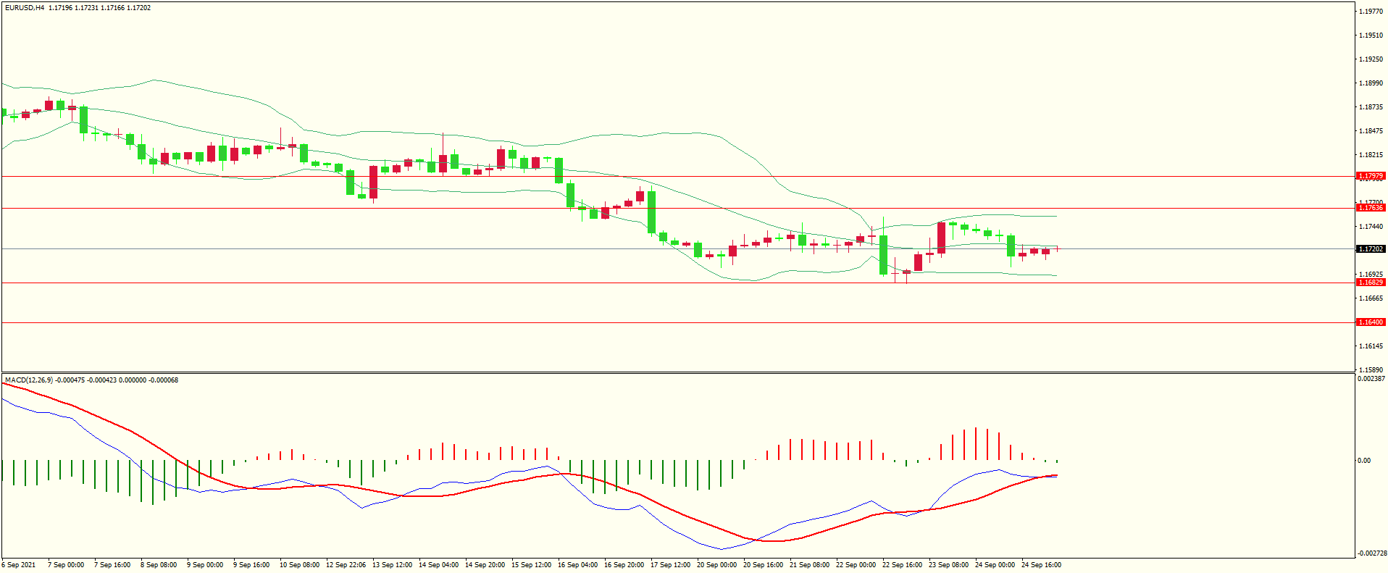Click the 1.18990 price axis label

[1371, 83]
